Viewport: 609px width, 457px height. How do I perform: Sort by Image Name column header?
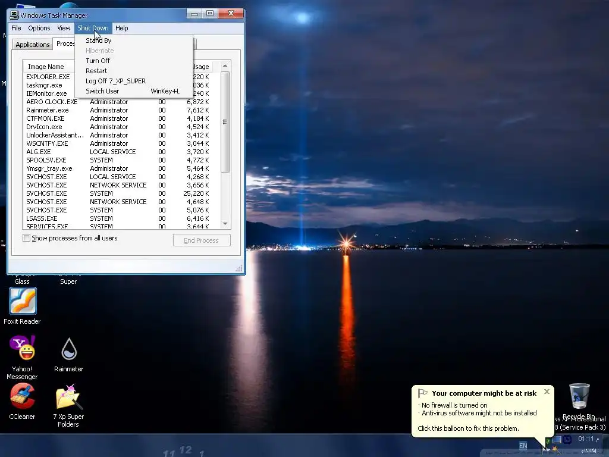(48, 67)
